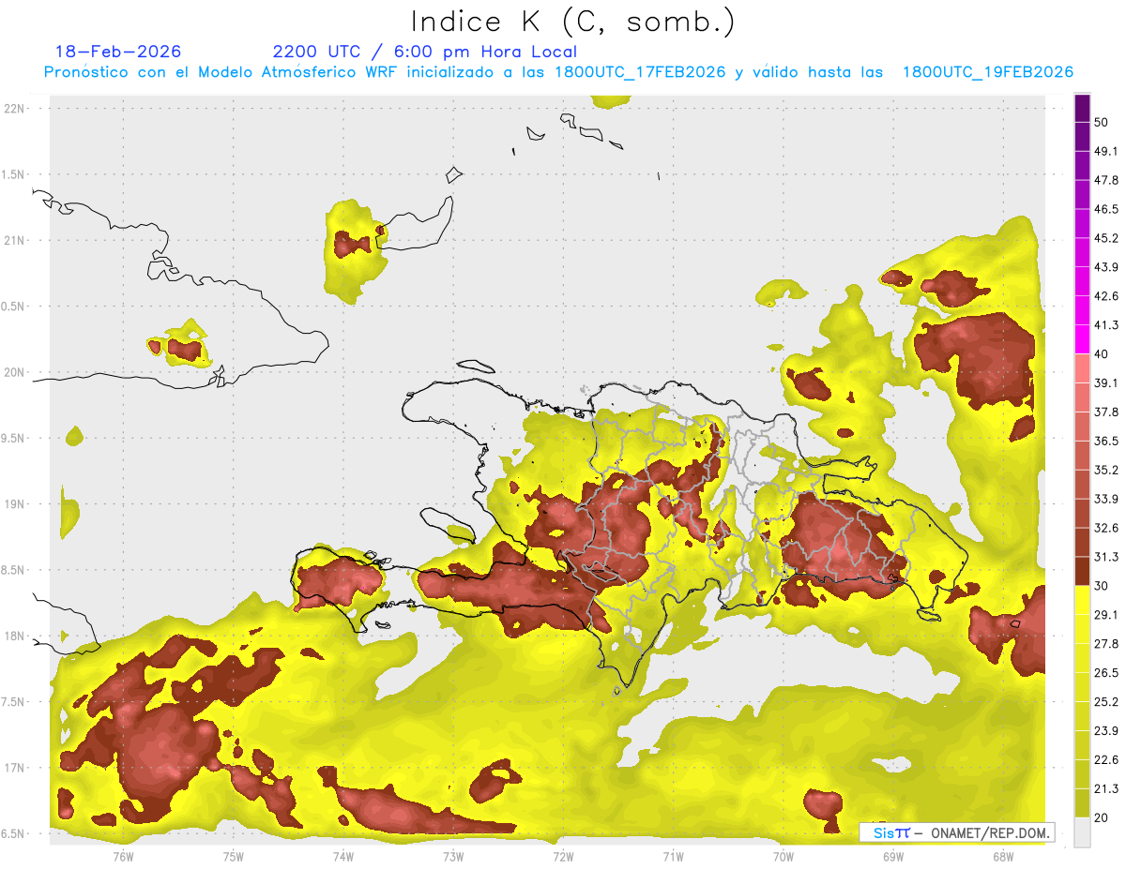Click the 68W longitude axis label

tap(1002, 856)
